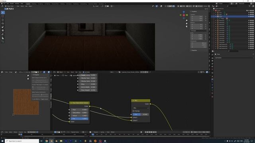
Task: Select the Add Cube tool
Action: point(3,42)
